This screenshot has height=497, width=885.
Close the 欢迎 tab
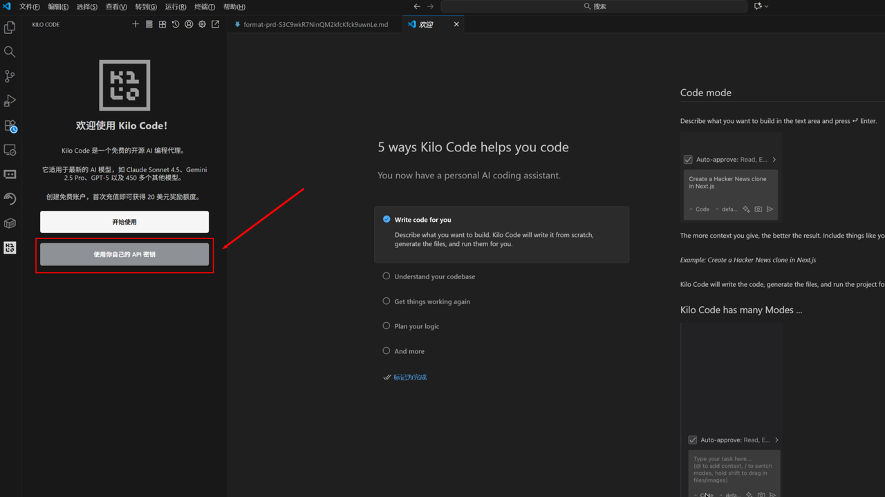[456, 24]
